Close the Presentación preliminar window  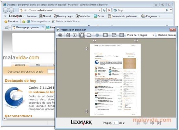tap(172, 30)
